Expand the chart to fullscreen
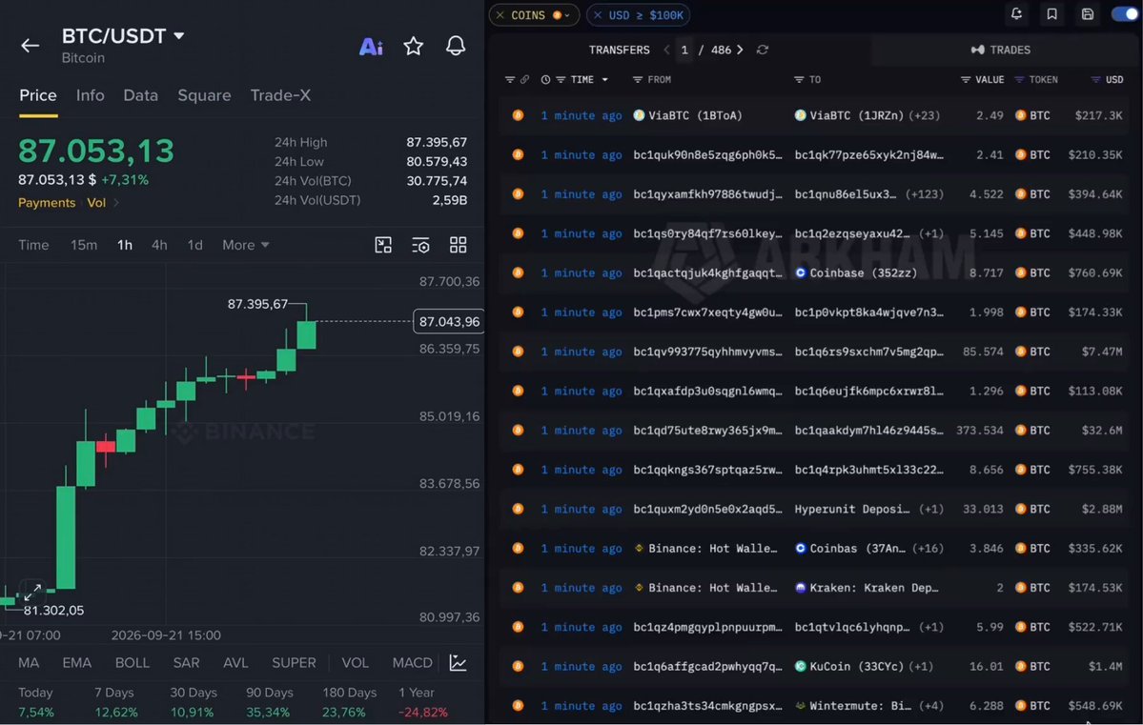 [32, 593]
